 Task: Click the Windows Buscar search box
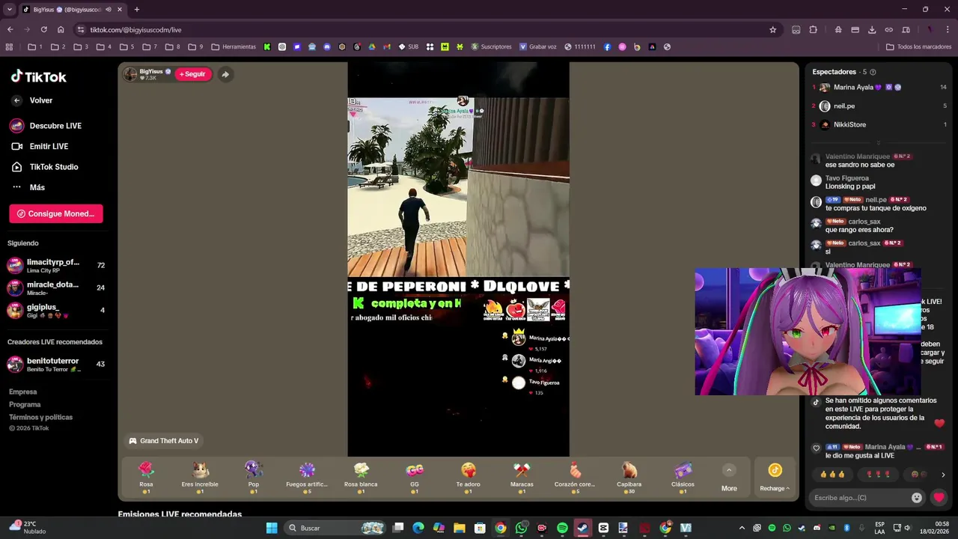click(336, 528)
